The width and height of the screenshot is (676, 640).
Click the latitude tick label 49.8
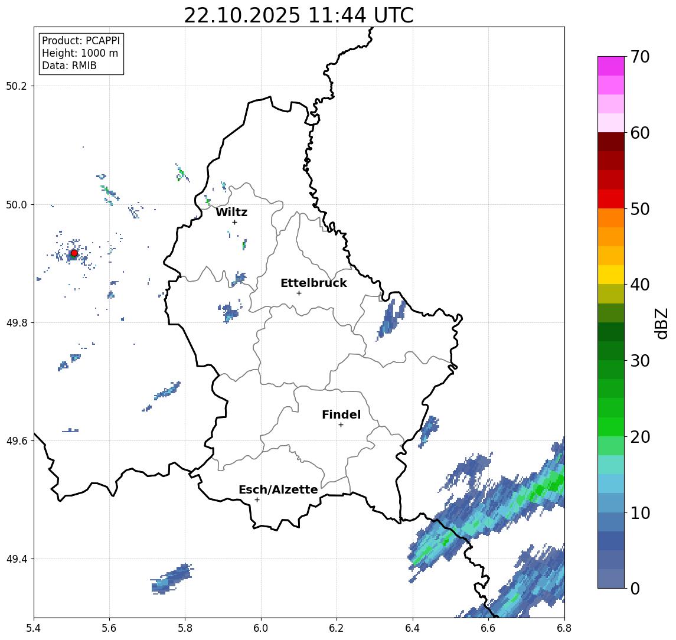[x=16, y=322]
